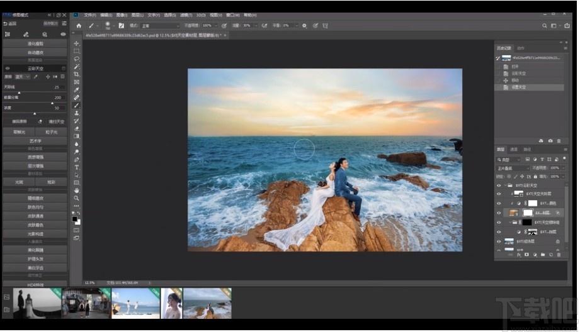The image size is (580, 332).
Task: Toggle eye of the black-mask group layer
Action: [499, 223]
